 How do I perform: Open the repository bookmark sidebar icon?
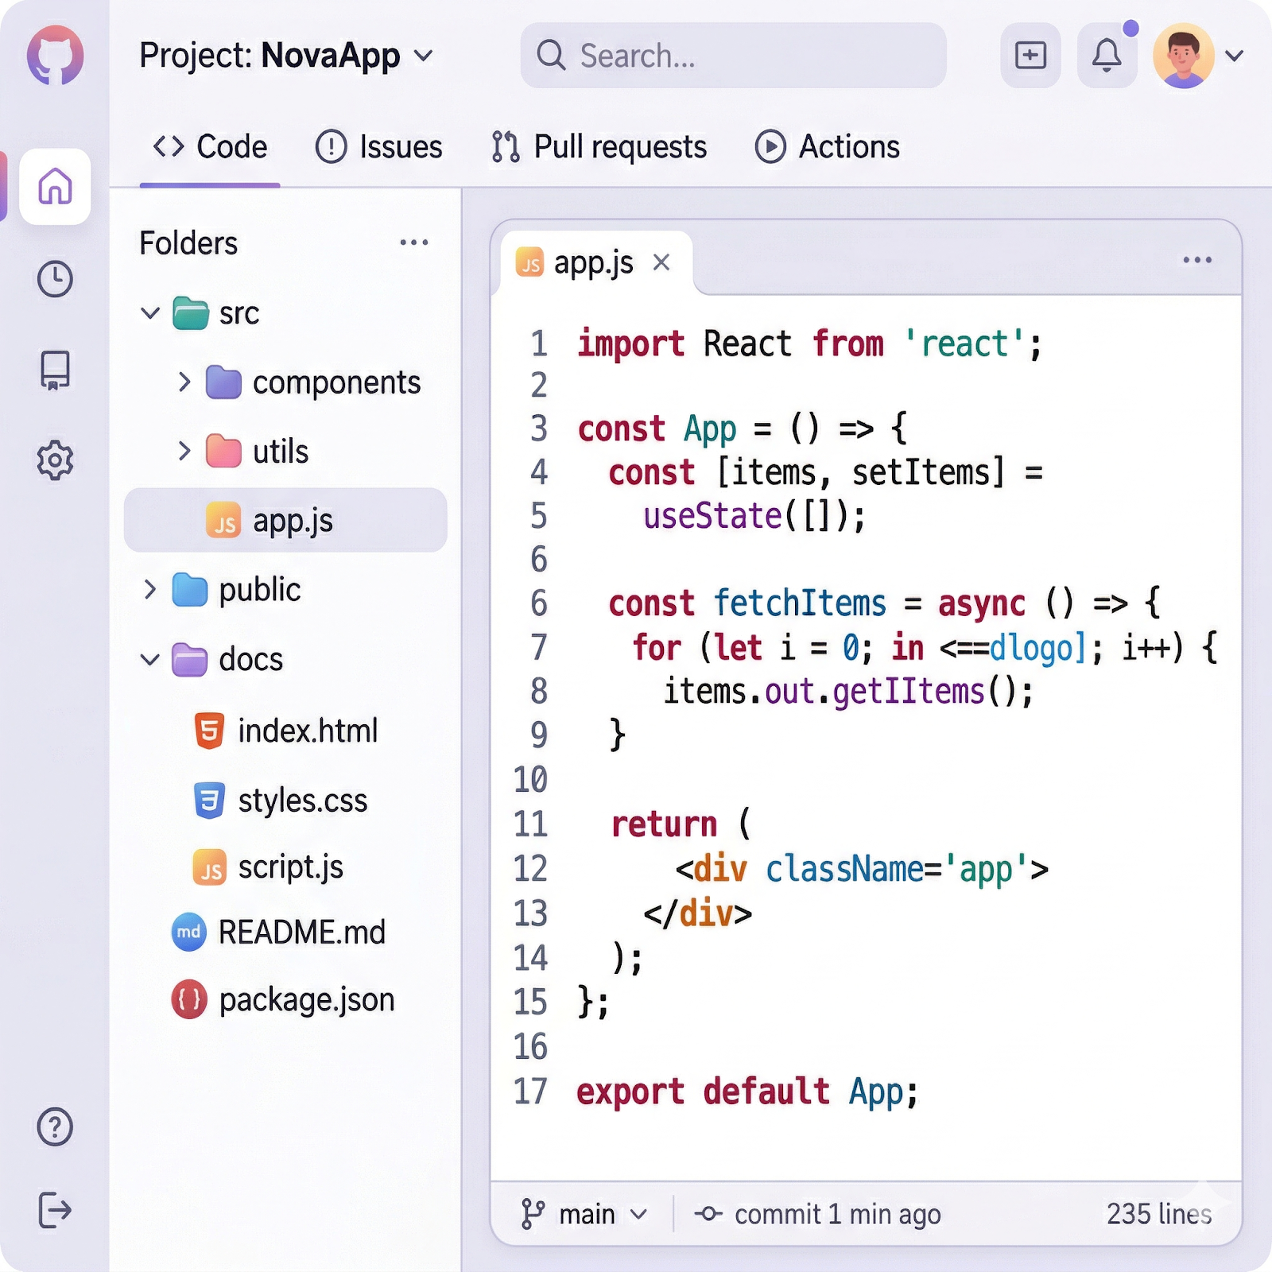coord(55,370)
